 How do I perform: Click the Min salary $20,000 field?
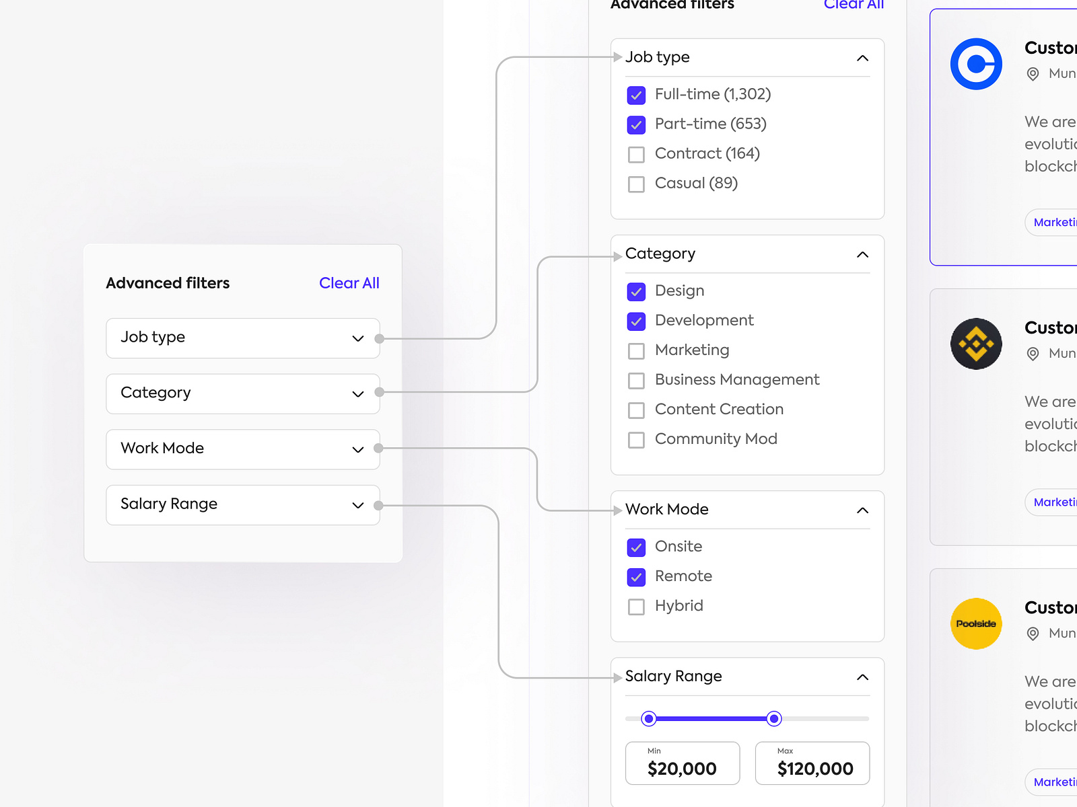683,763
